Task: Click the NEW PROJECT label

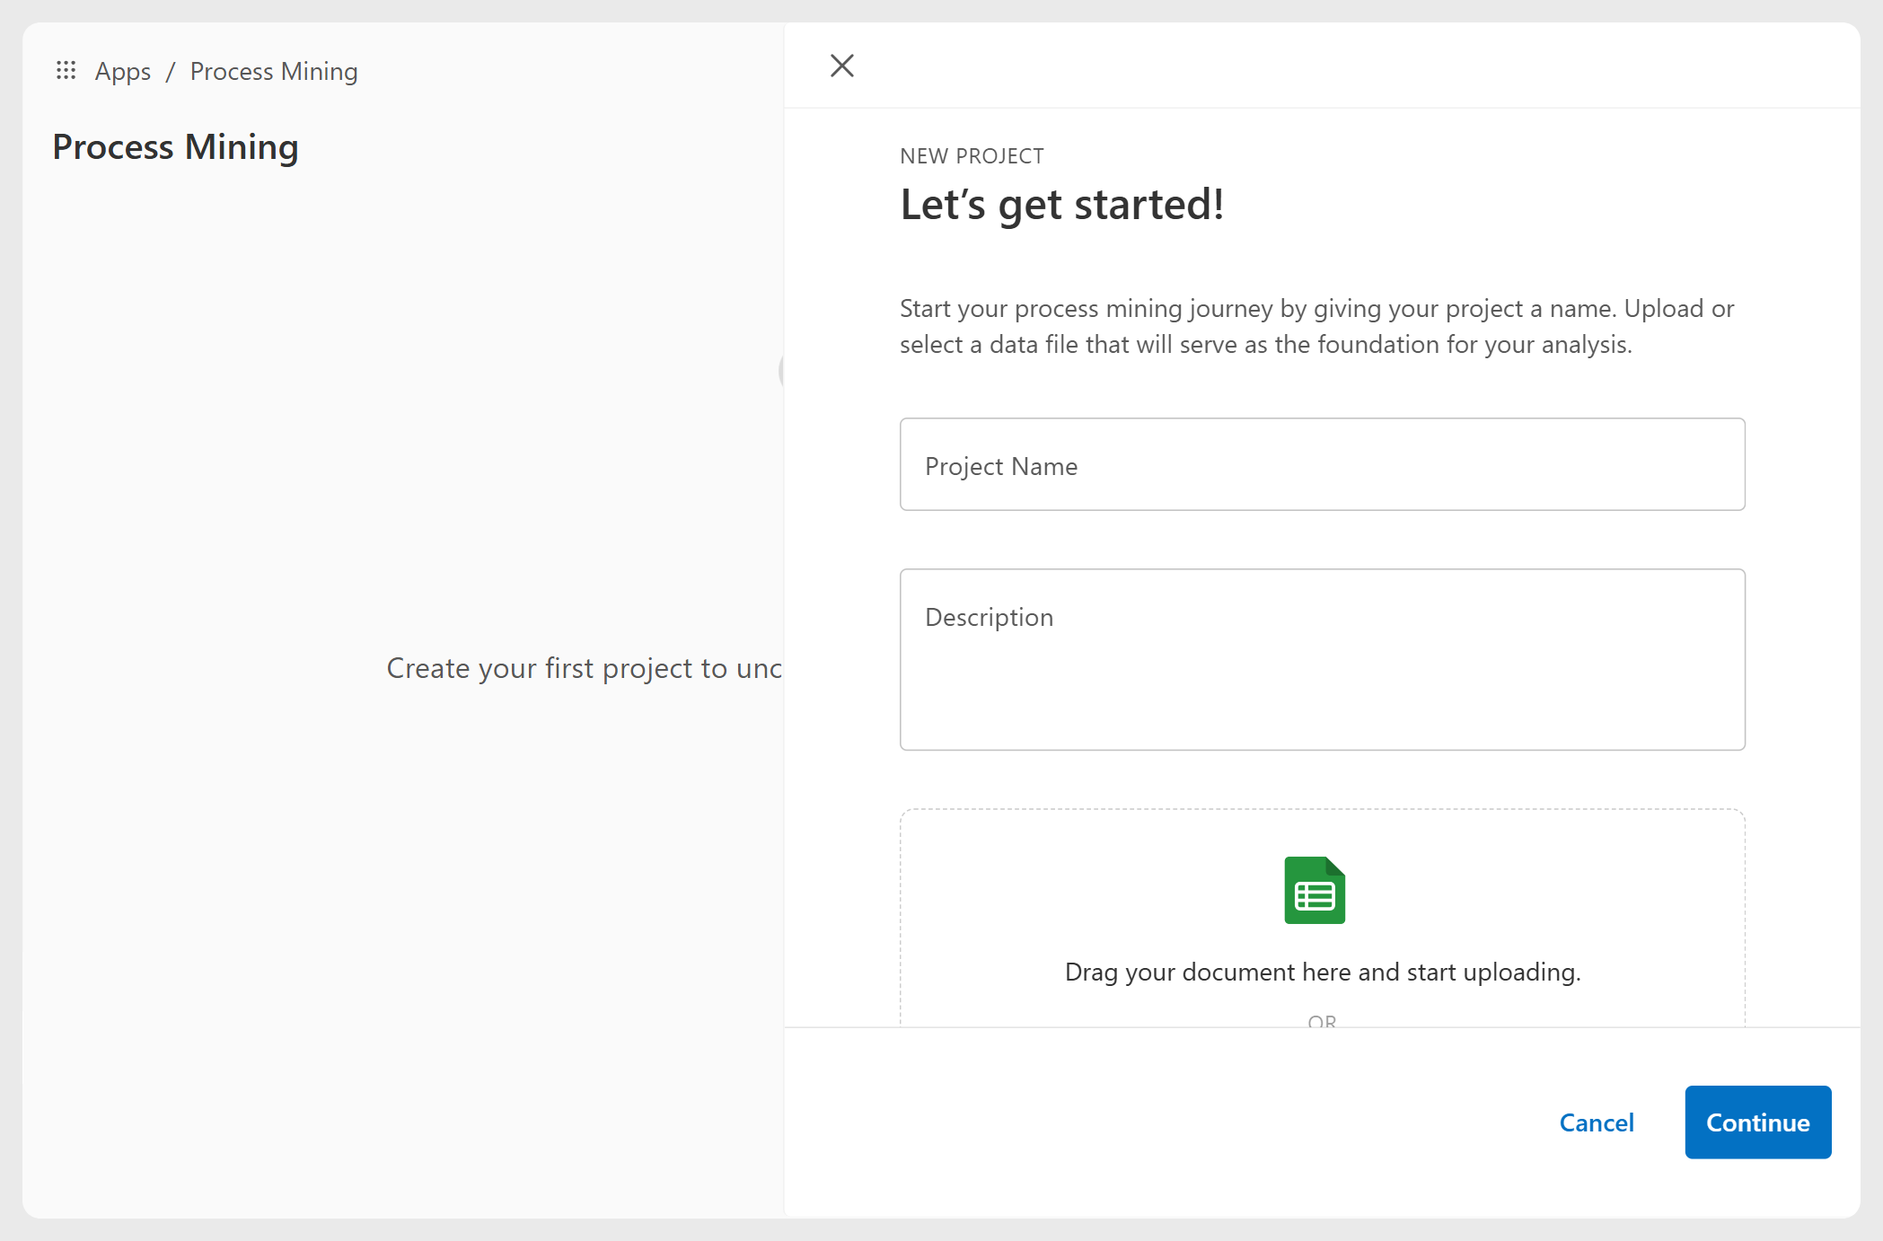Action: 972,156
